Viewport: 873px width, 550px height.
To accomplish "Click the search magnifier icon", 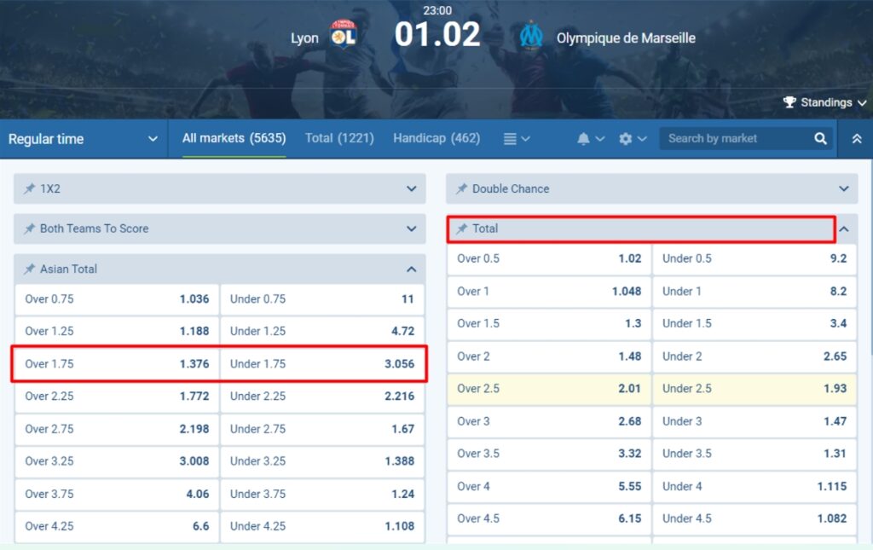I will click(819, 138).
